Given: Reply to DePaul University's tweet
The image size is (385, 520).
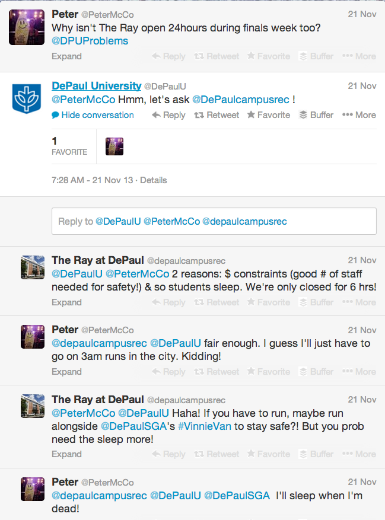Looking at the screenshot, I should click(169, 115).
